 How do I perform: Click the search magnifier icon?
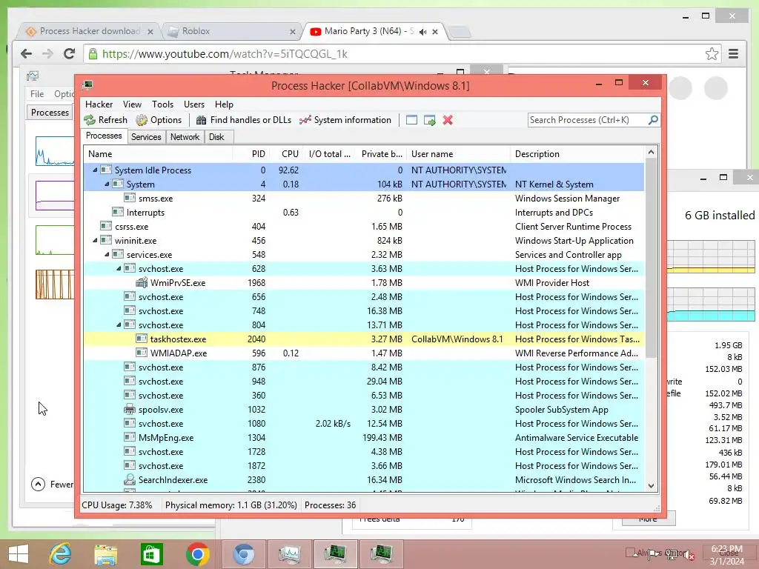click(x=653, y=119)
